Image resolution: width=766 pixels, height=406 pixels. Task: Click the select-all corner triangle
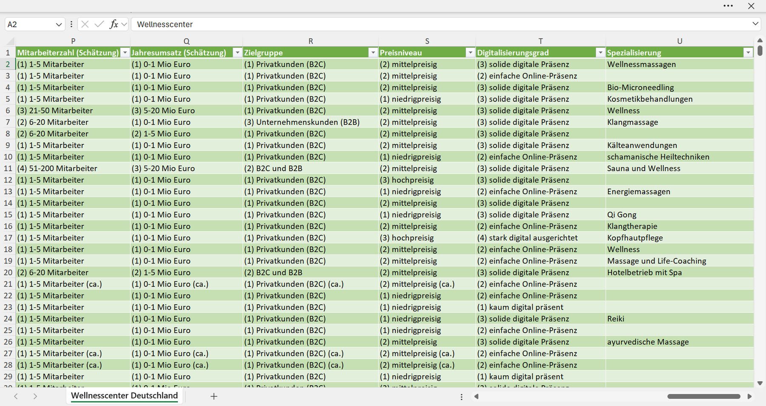click(10, 41)
